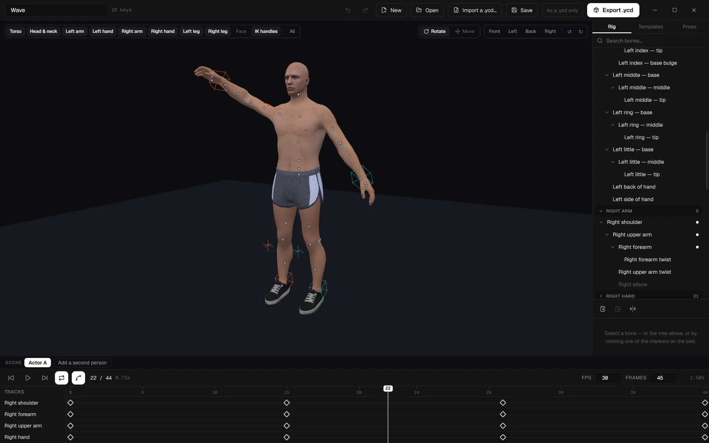709x443 pixels.
Task: Switch to the Props tab
Action: point(689,27)
